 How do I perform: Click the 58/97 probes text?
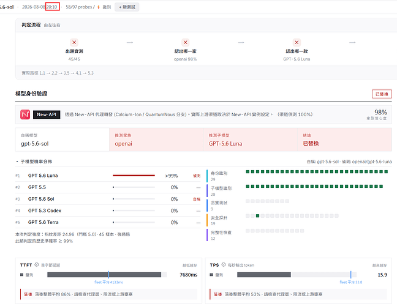79,7
